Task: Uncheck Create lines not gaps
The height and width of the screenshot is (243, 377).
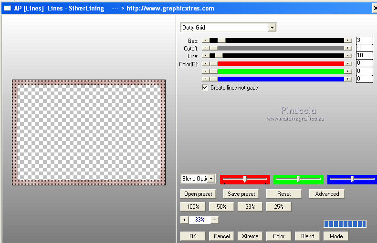Action: click(205, 87)
